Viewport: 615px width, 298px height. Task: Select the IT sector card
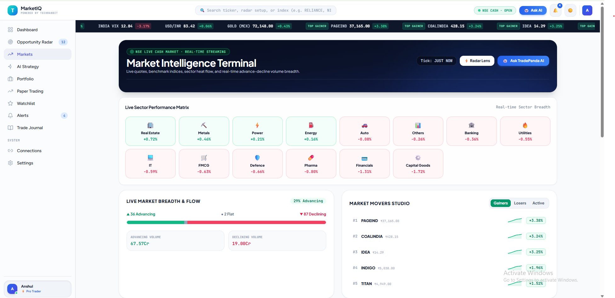(x=151, y=163)
